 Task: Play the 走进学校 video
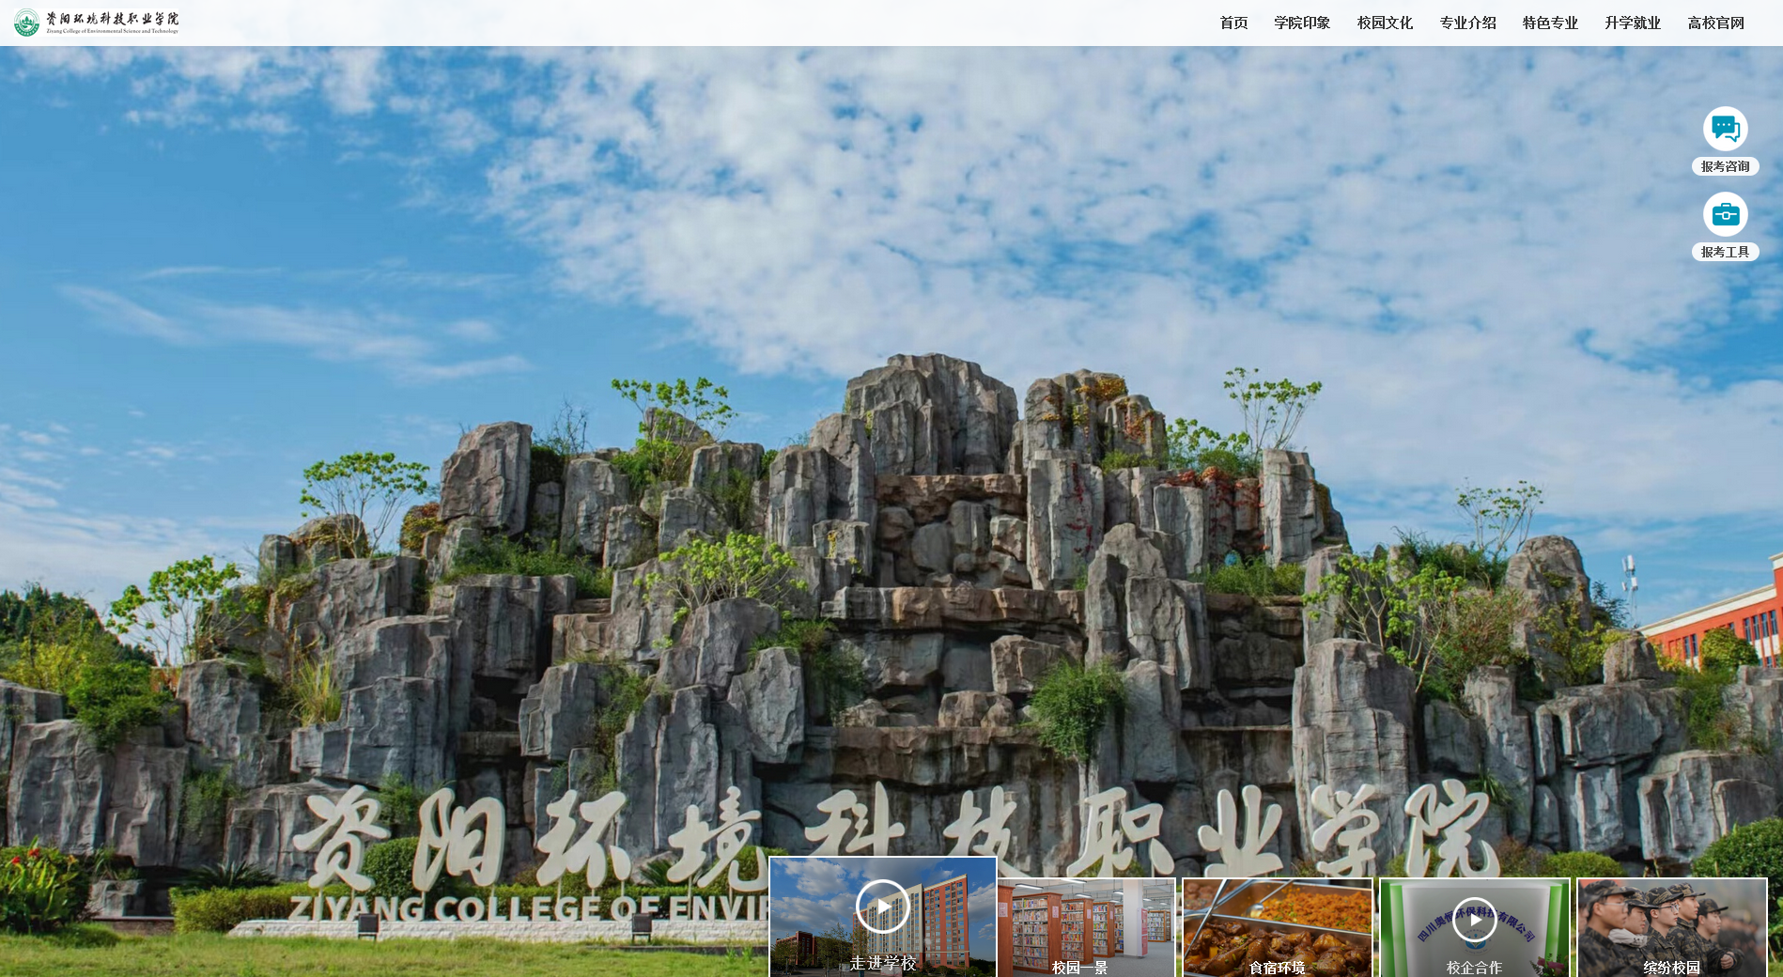tap(882, 906)
